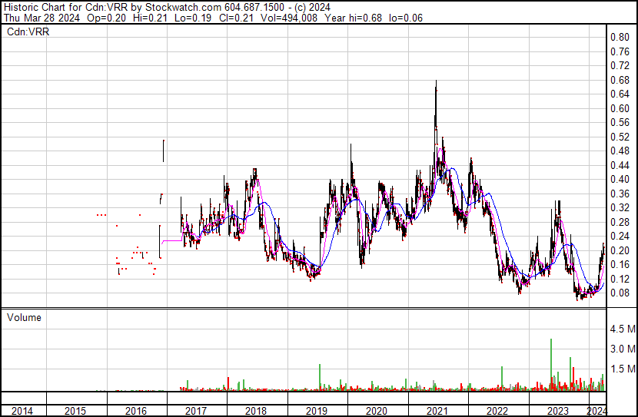
Task: Pick the 2023 year label on the timeline
Action: [557, 411]
